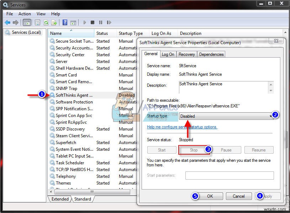Open the Startup type dropdown
Viewport: 290px width, 213px height.
click(226, 116)
